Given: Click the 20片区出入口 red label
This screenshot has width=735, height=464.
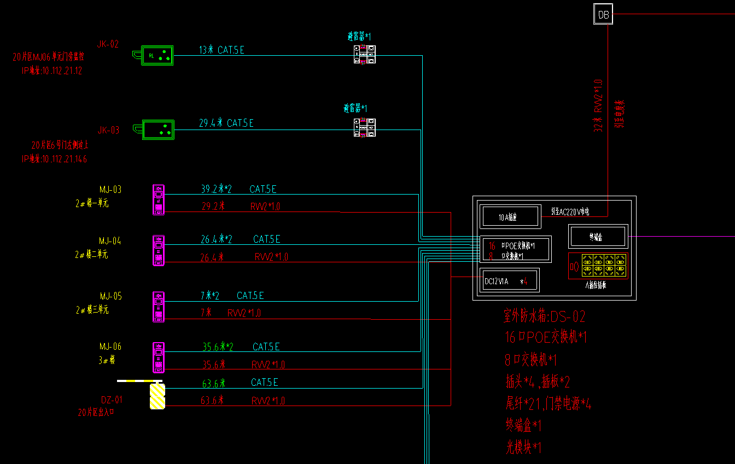Looking at the screenshot, I should coord(96,413).
